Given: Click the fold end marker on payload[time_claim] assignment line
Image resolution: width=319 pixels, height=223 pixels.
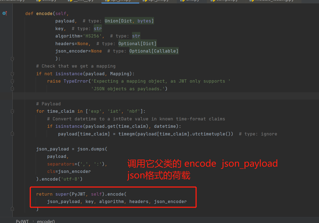Looking at the screenshot, I should [x=12, y=134].
